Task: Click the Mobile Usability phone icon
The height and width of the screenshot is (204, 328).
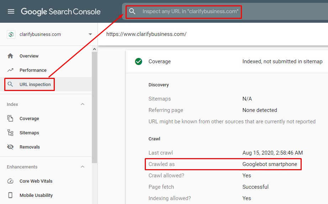Action: click(10, 195)
